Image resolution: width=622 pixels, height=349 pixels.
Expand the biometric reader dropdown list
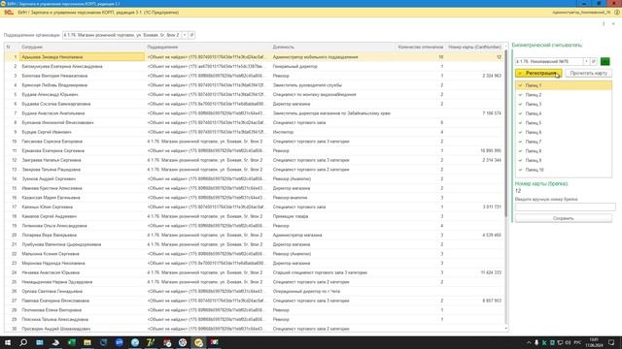pyautogui.click(x=586, y=61)
